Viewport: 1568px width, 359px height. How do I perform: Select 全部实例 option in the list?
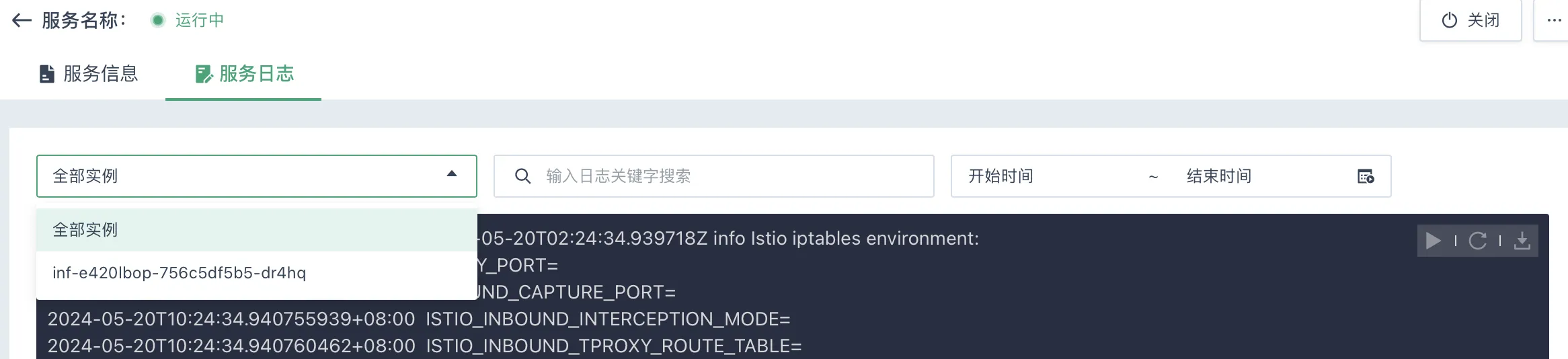(x=257, y=230)
